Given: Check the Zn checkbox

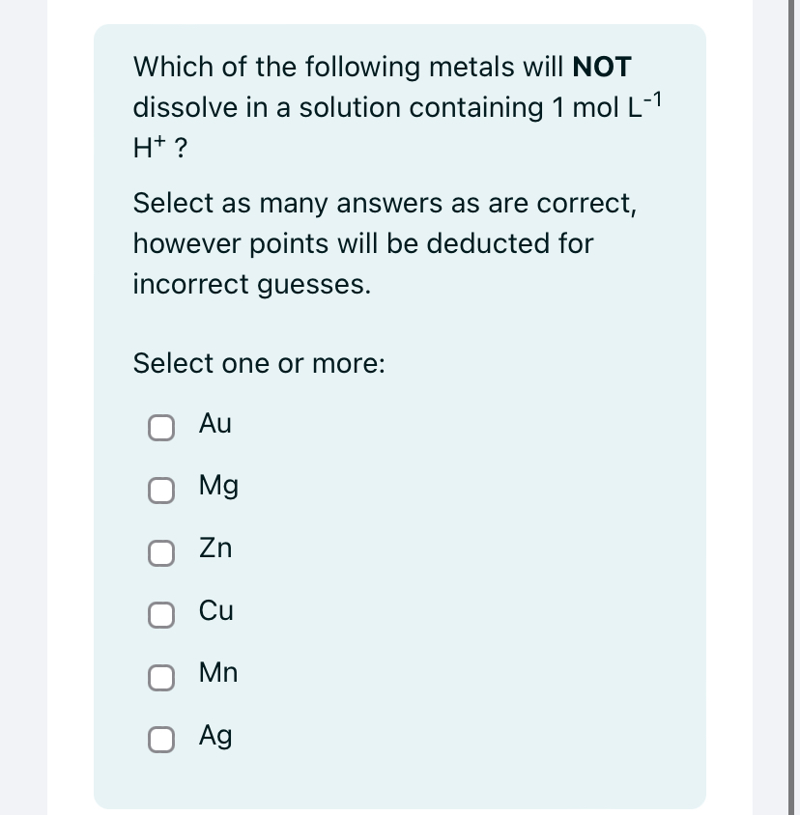Looking at the screenshot, I should click(x=161, y=553).
